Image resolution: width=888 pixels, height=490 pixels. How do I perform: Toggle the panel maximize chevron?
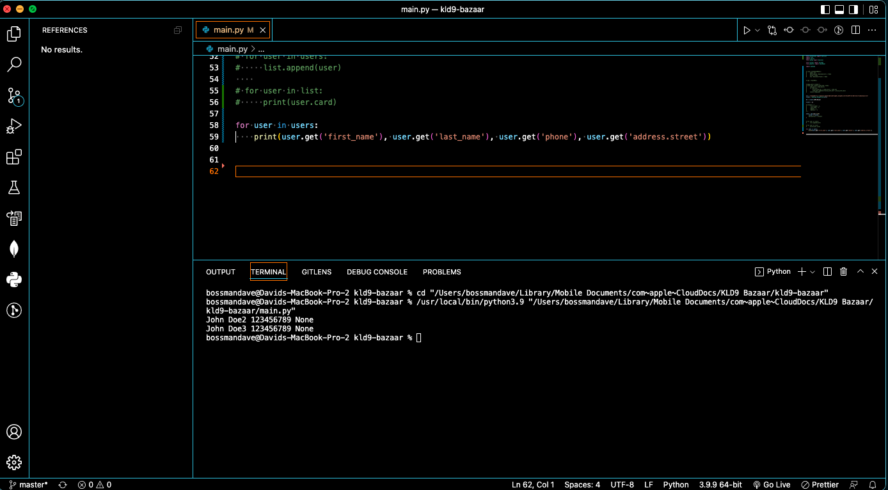[860, 271]
